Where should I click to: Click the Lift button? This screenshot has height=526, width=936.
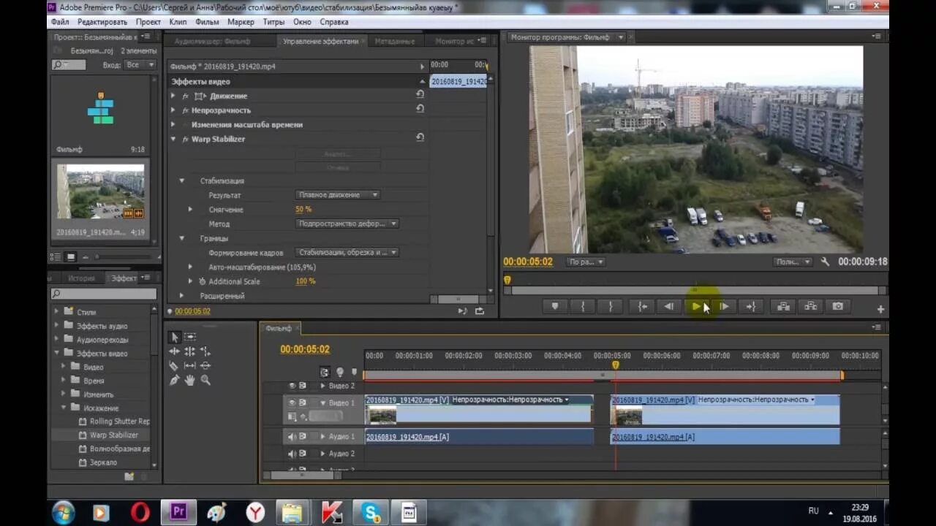click(783, 307)
